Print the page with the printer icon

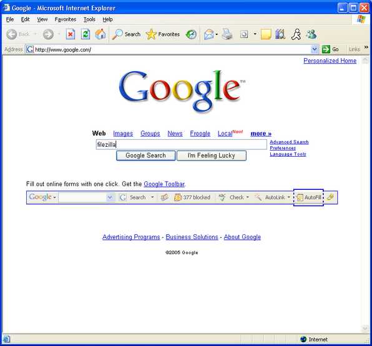(x=227, y=34)
